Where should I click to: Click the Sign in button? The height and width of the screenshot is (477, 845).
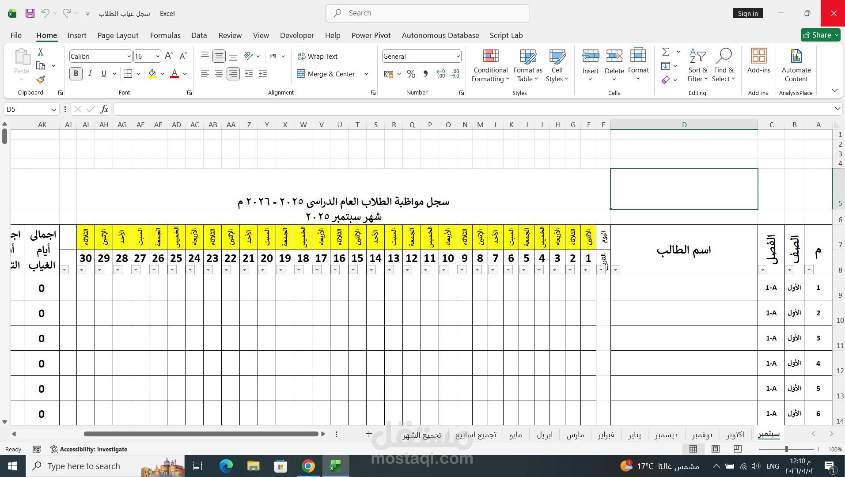tap(748, 13)
